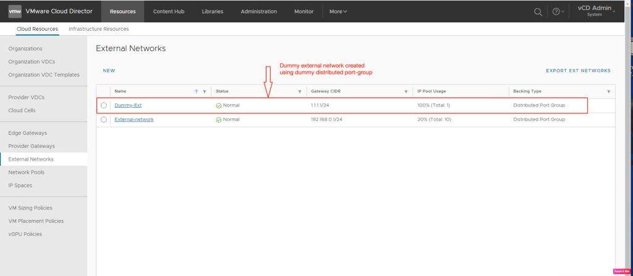Open the Dummy-Ext network link

click(x=128, y=105)
